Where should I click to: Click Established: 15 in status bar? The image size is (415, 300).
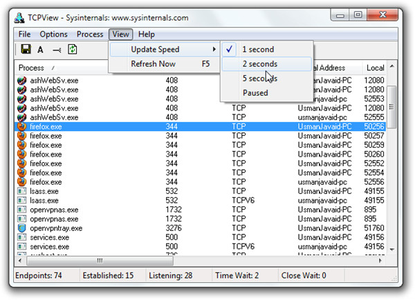[108, 275]
